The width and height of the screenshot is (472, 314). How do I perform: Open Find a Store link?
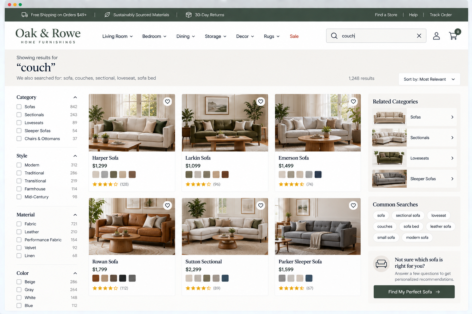click(x=386, y=15)
